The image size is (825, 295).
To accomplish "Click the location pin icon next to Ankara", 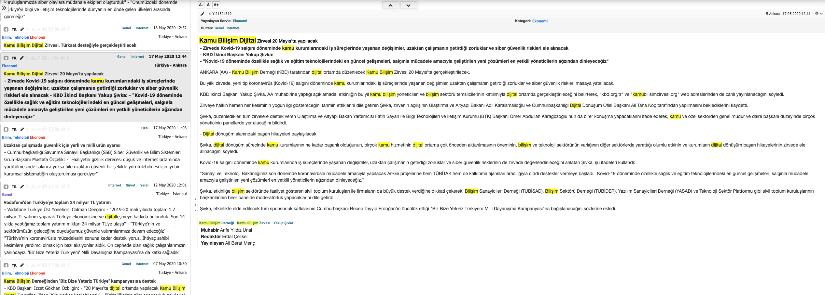I will click(x=767, y=14).
